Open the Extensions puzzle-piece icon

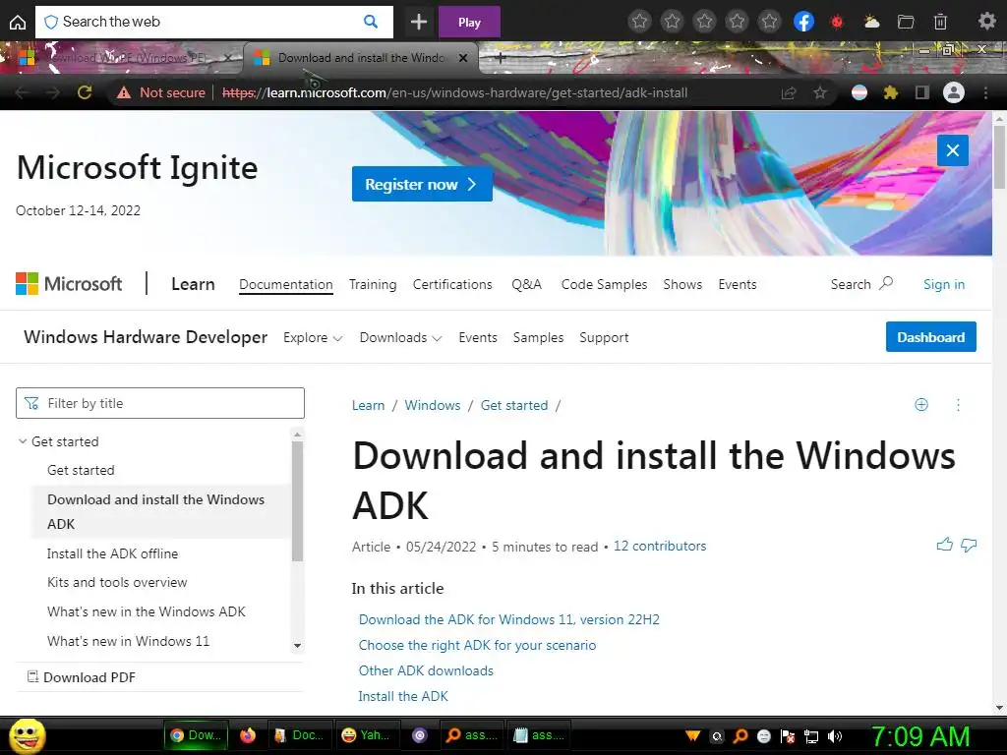pyautogui.click(x=891, y=93)
